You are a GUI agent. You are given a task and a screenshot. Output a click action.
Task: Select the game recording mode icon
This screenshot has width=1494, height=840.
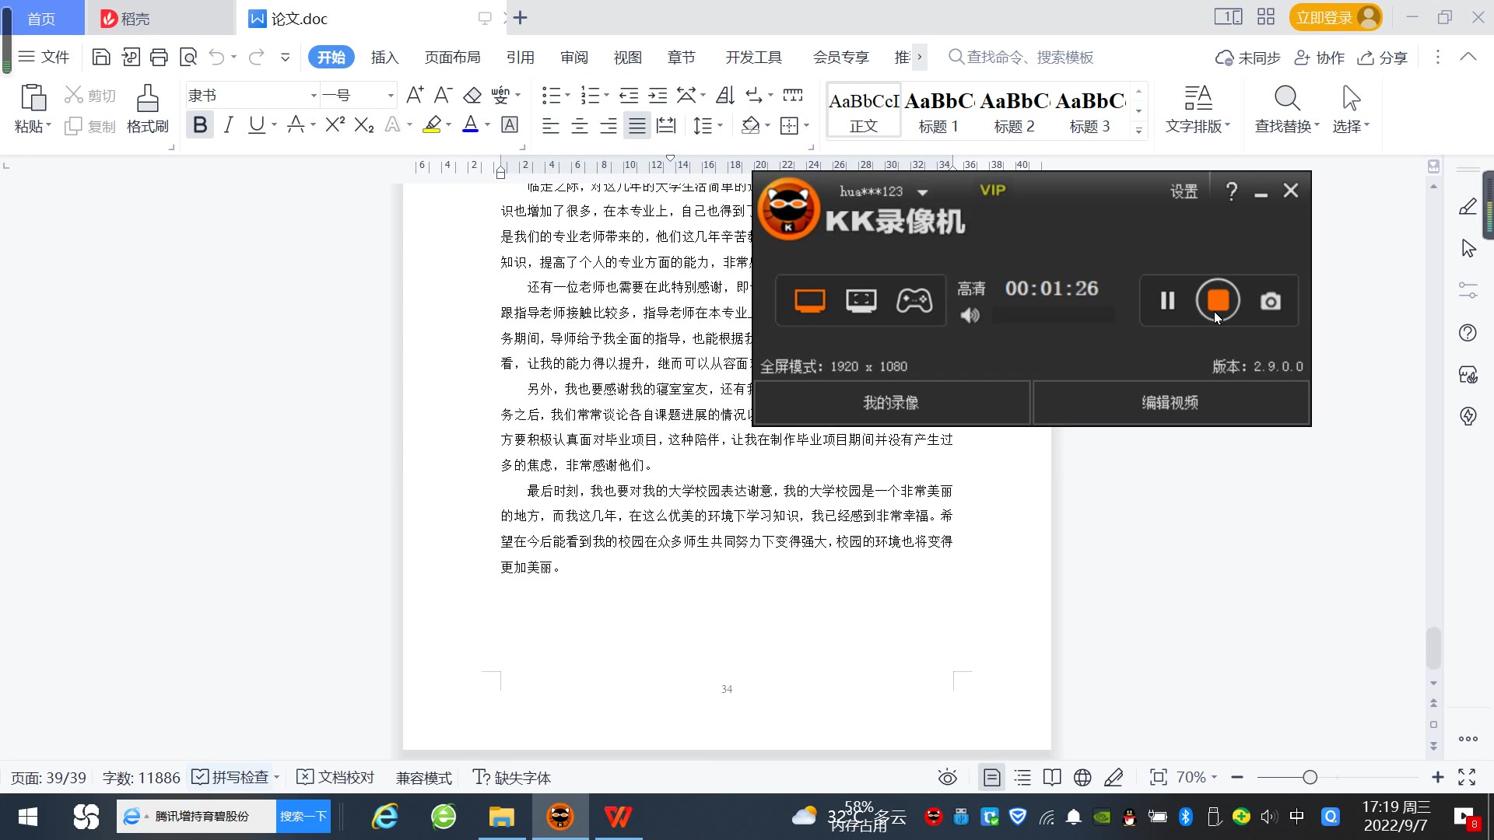point(914,300)
